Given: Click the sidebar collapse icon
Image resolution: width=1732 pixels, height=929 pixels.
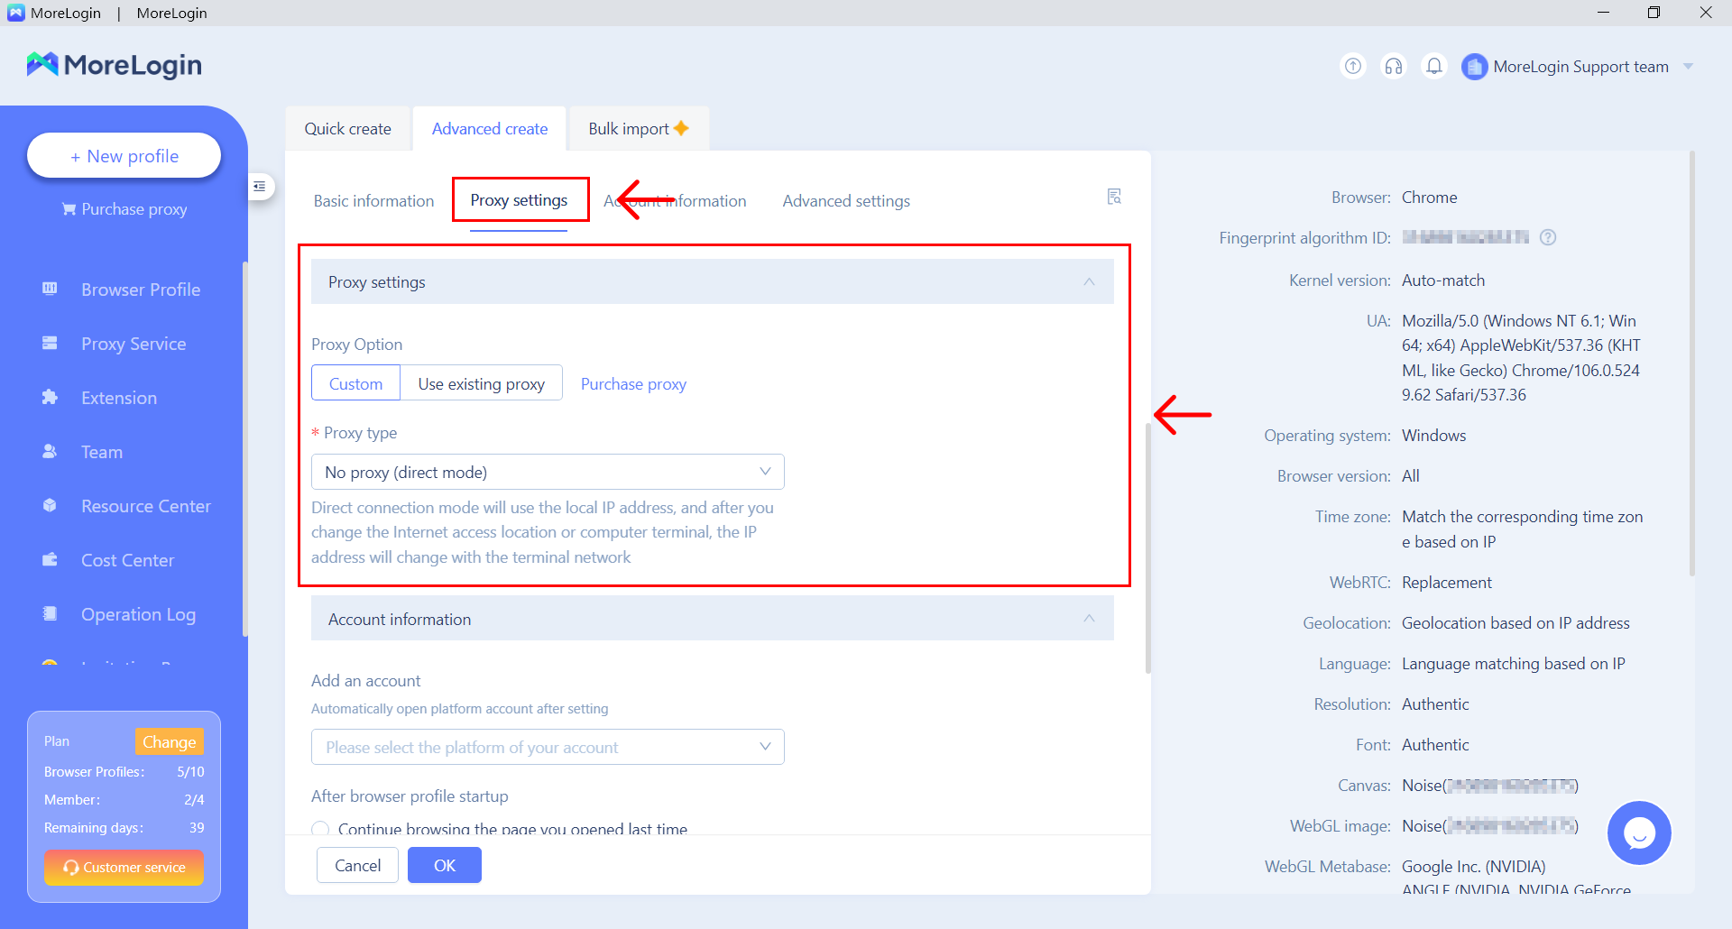Looking at the screenshot, I should [260, 187].
